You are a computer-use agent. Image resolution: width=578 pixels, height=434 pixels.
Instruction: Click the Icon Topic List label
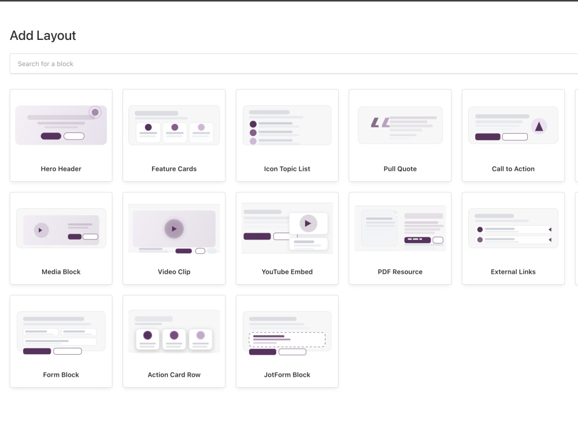[x=287, y=168]
